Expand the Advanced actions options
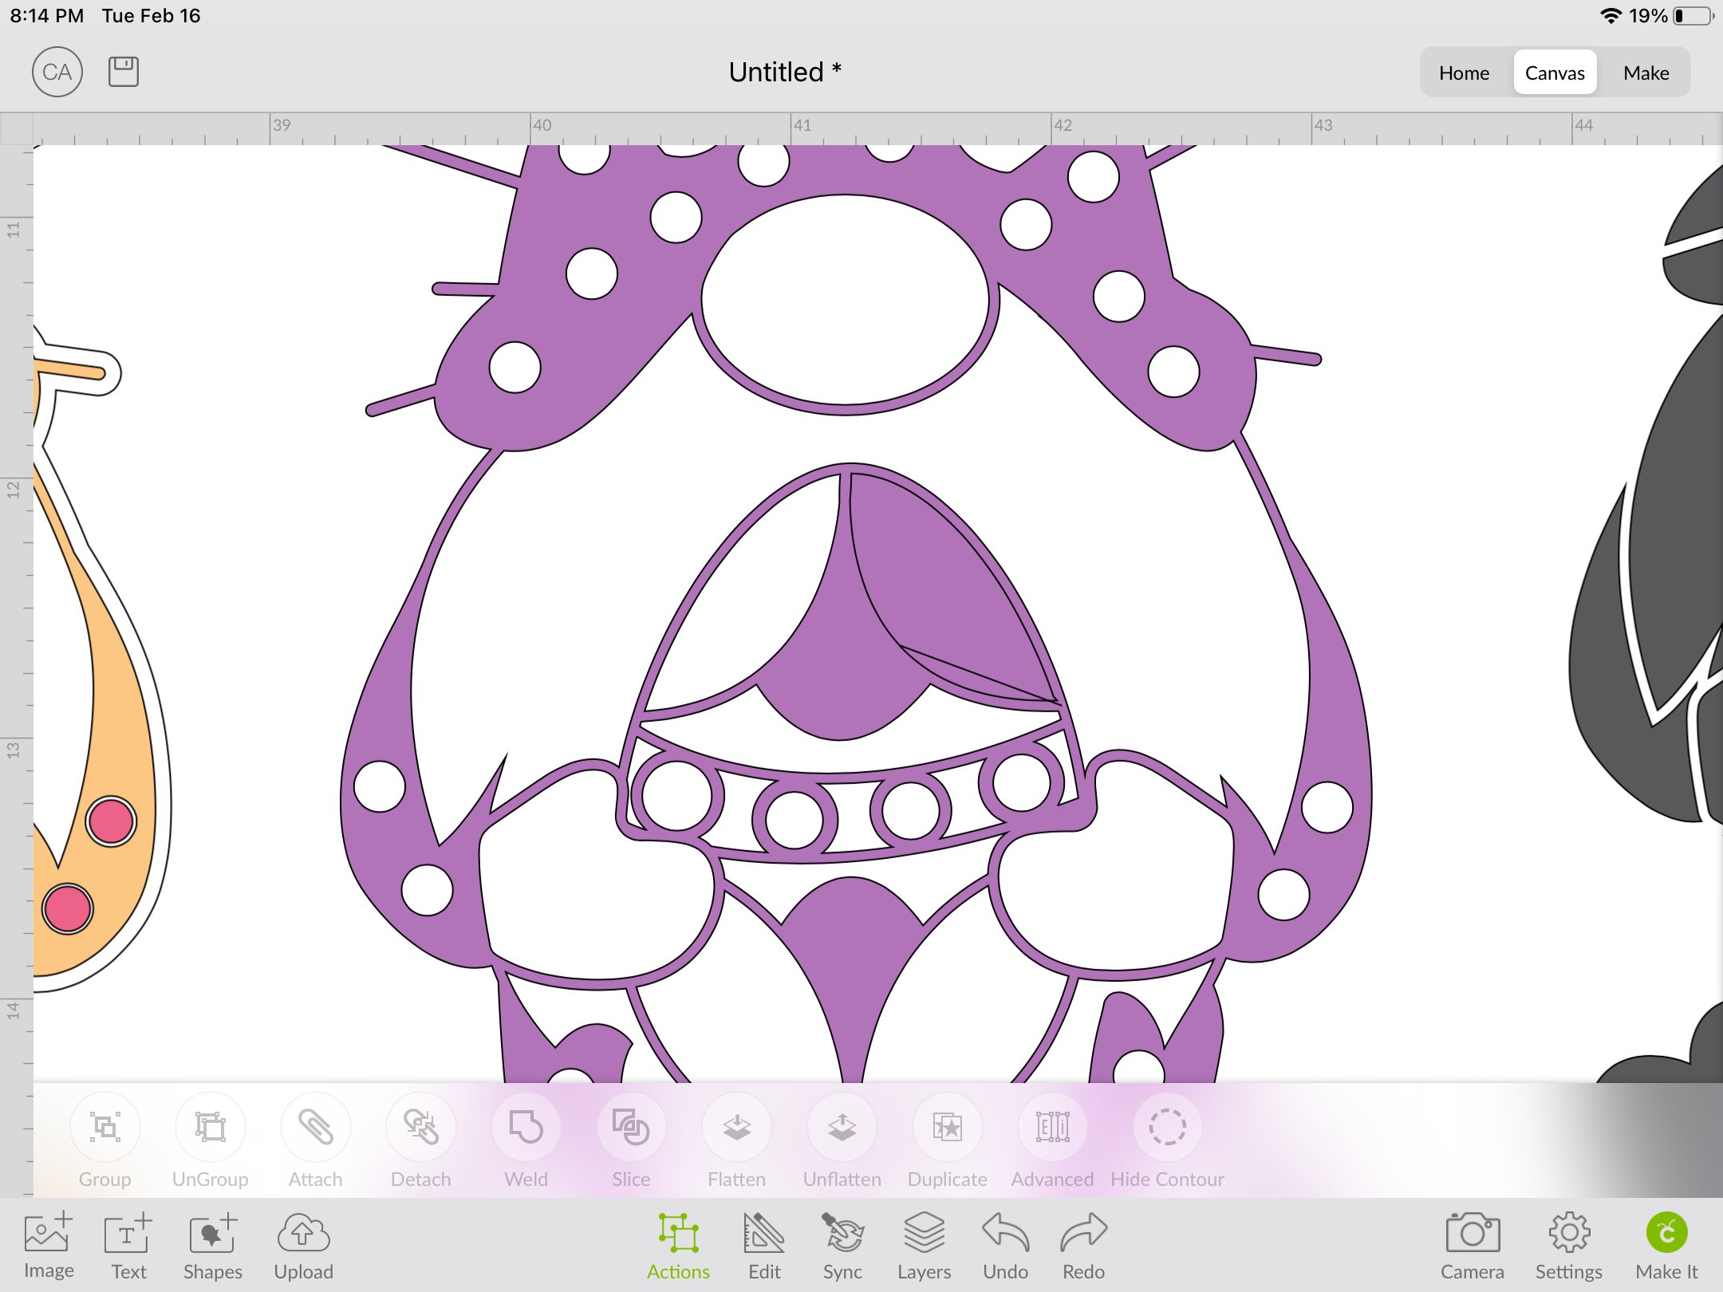 click(1052, 1127)
